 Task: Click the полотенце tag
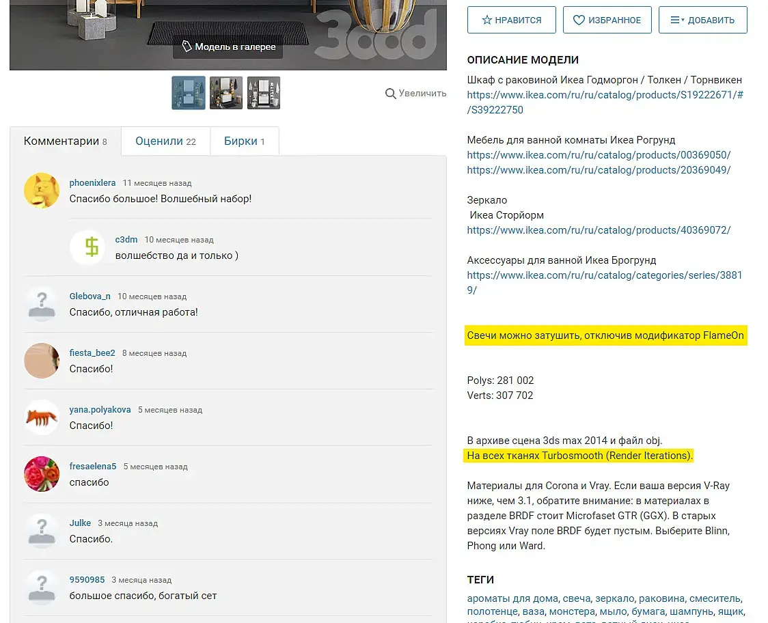(x=492, y=612)
